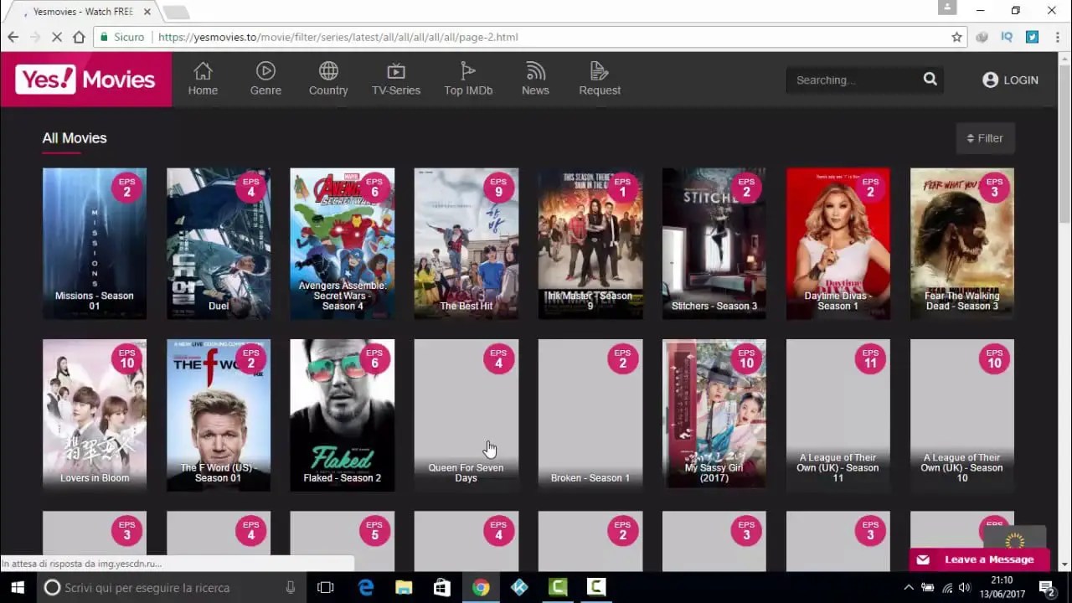The width and height of the screenshot is (1072, 603).
Task: Click the All Movies heading
Action: (75, 138)
